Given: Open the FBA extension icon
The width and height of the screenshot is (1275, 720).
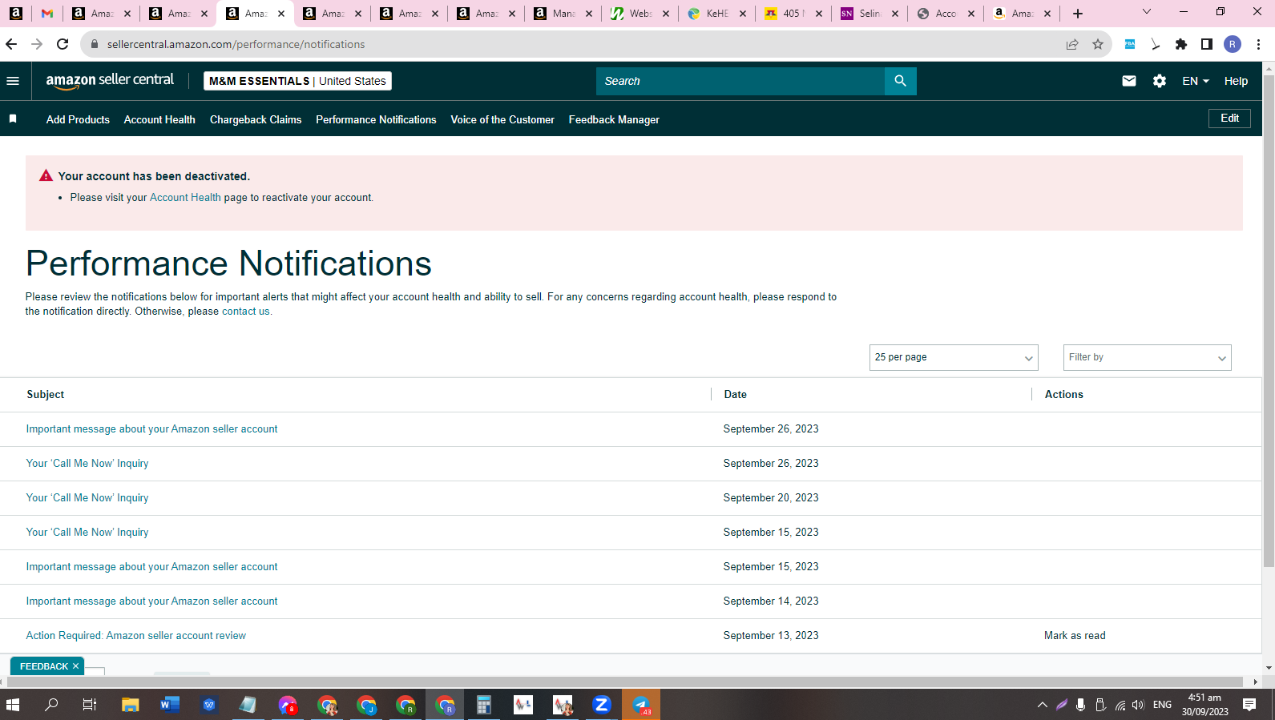Looking at the screenshot, I should pyautogui.click(x=1130, y=44).
